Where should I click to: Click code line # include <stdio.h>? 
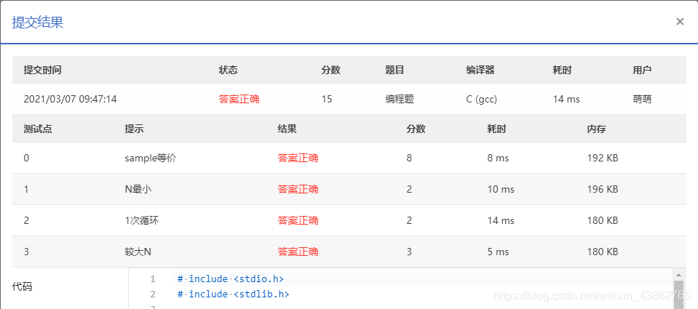pos(231,278)
